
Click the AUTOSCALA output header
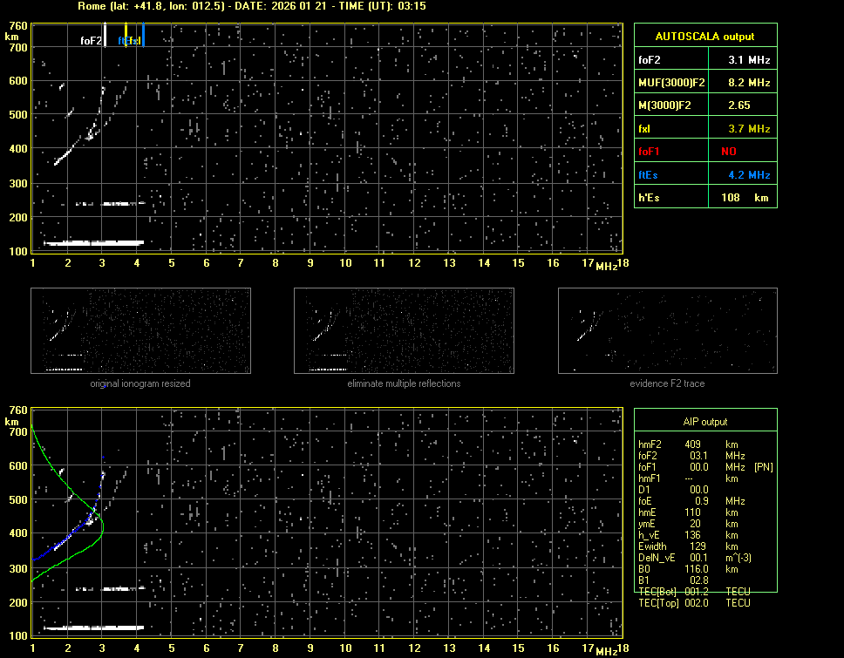point(704,37)
